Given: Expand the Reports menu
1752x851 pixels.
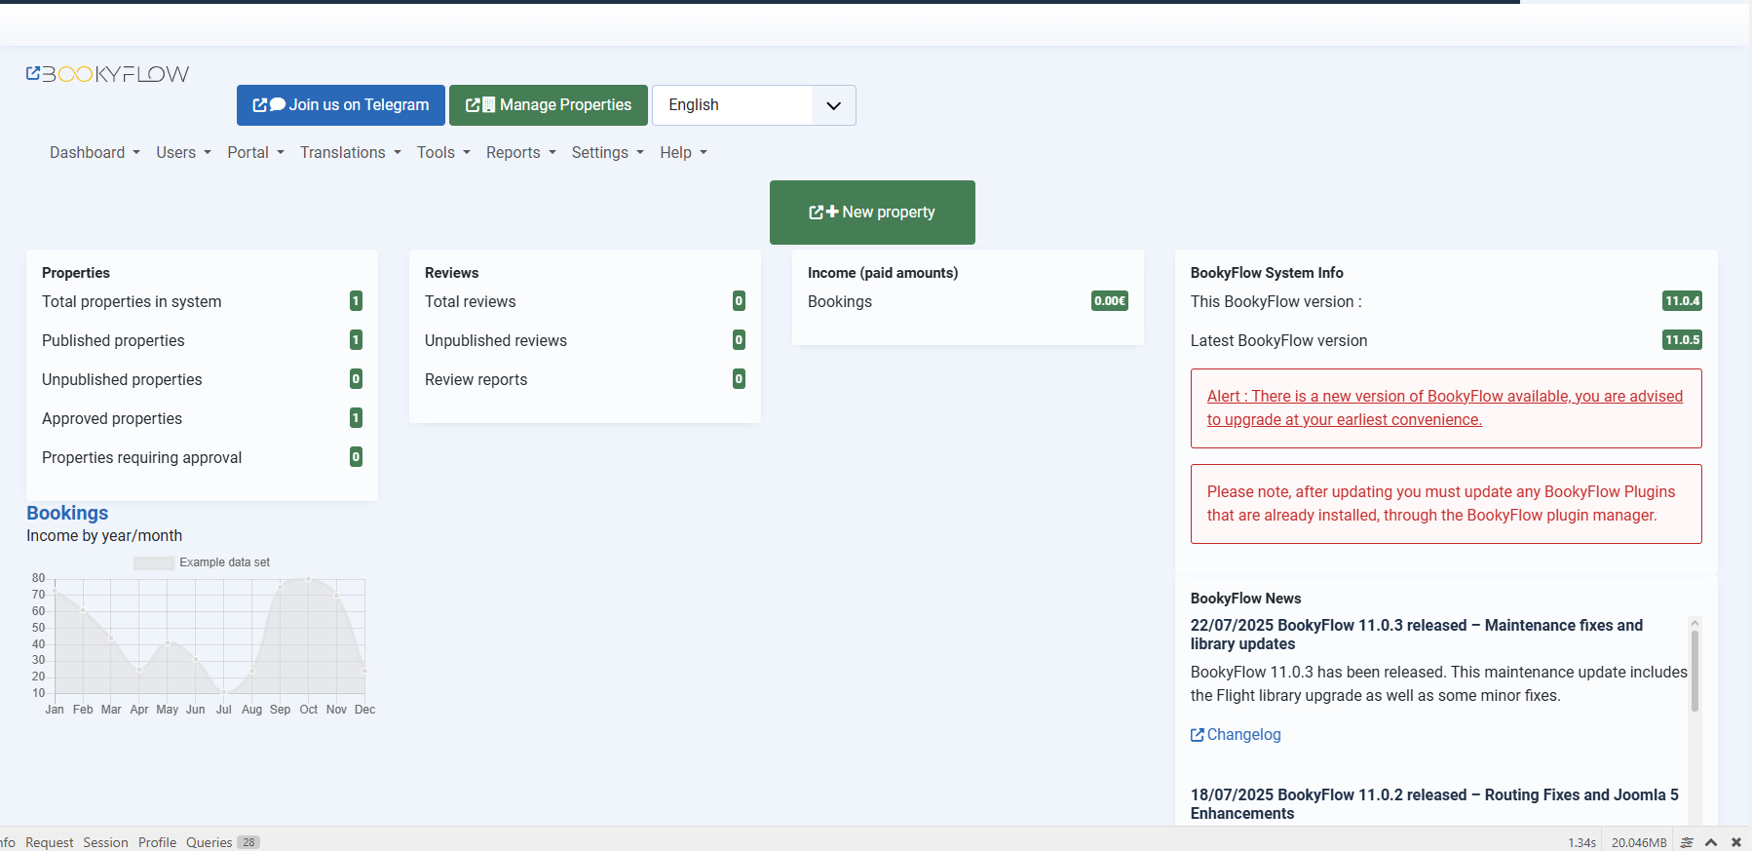Looking at the screenshot, I should click(x=521, y=152).
